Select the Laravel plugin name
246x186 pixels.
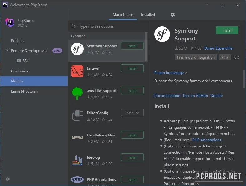pos(93,68)
